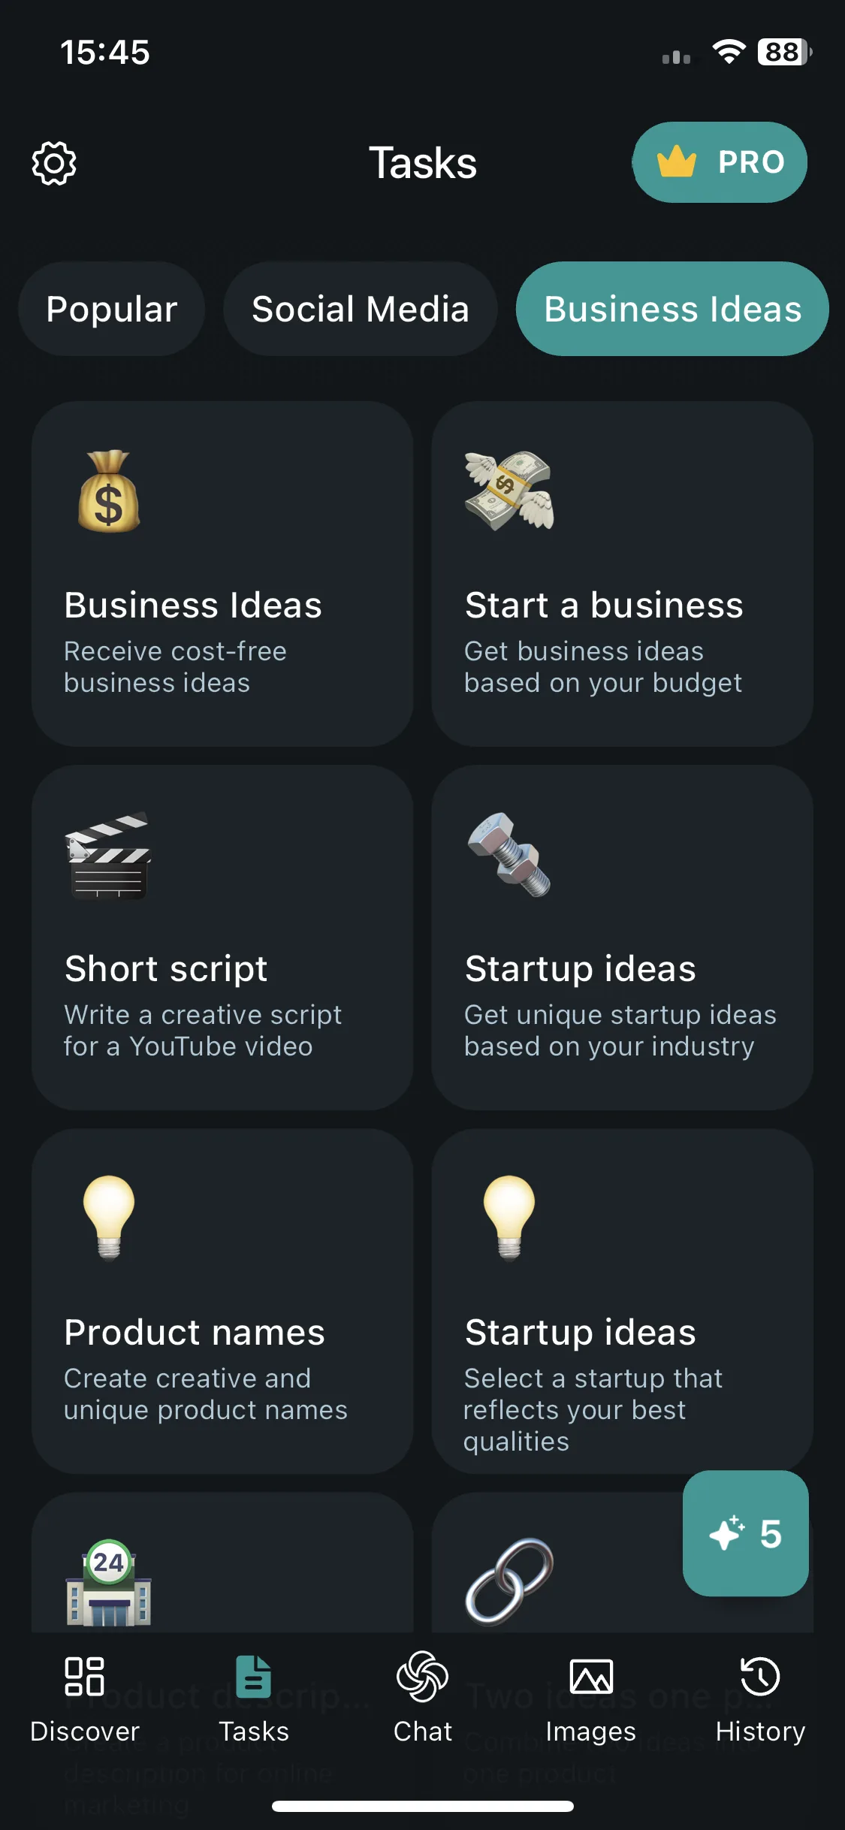Choose the clapperboard Short script task
This screenshot has height=1830, width=845.
[x=222, y=938]
